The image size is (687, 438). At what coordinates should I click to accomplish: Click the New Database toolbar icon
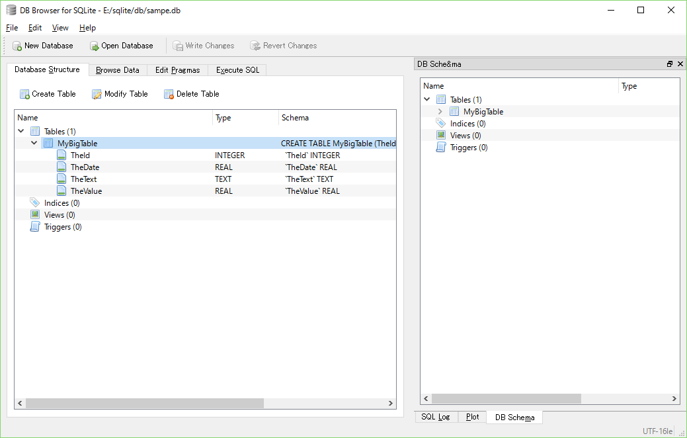(16, 46)
